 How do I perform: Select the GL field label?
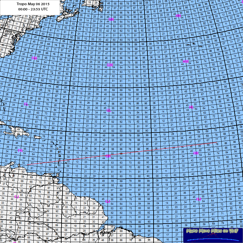click(x=109, y=110)
